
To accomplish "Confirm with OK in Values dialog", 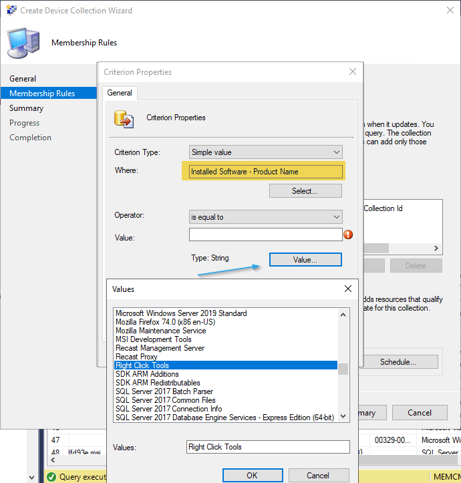I will (251, 475).
